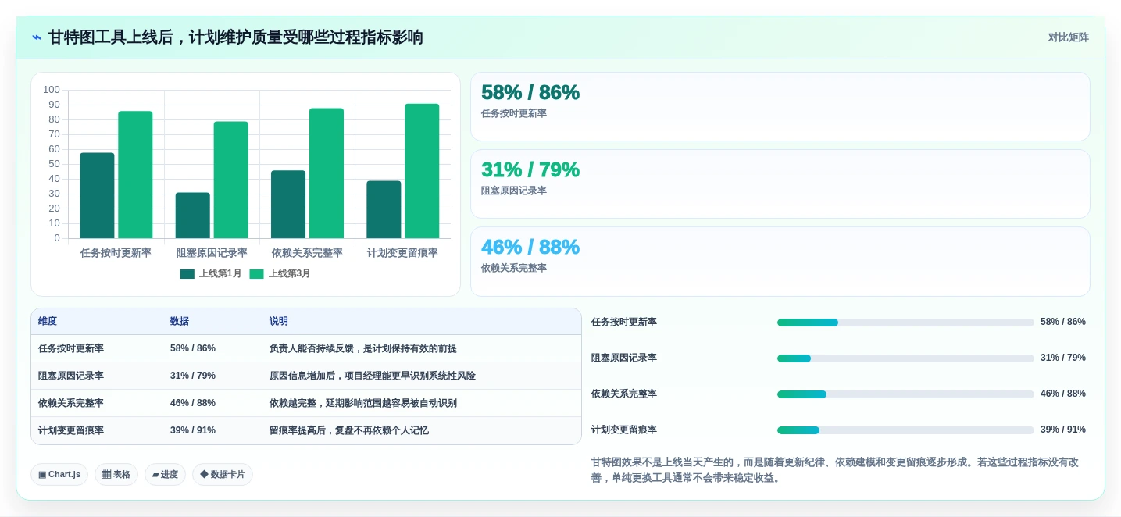Click progress list label 阻塞原因记录率
Image resolution: width=1121 pixels, height=517 pixels.
(624, 358)
